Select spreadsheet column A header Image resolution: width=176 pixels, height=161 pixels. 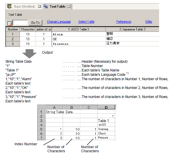(54, 107)
